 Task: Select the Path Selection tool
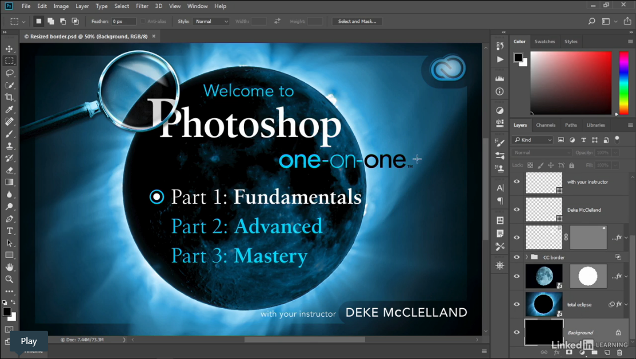9,243
